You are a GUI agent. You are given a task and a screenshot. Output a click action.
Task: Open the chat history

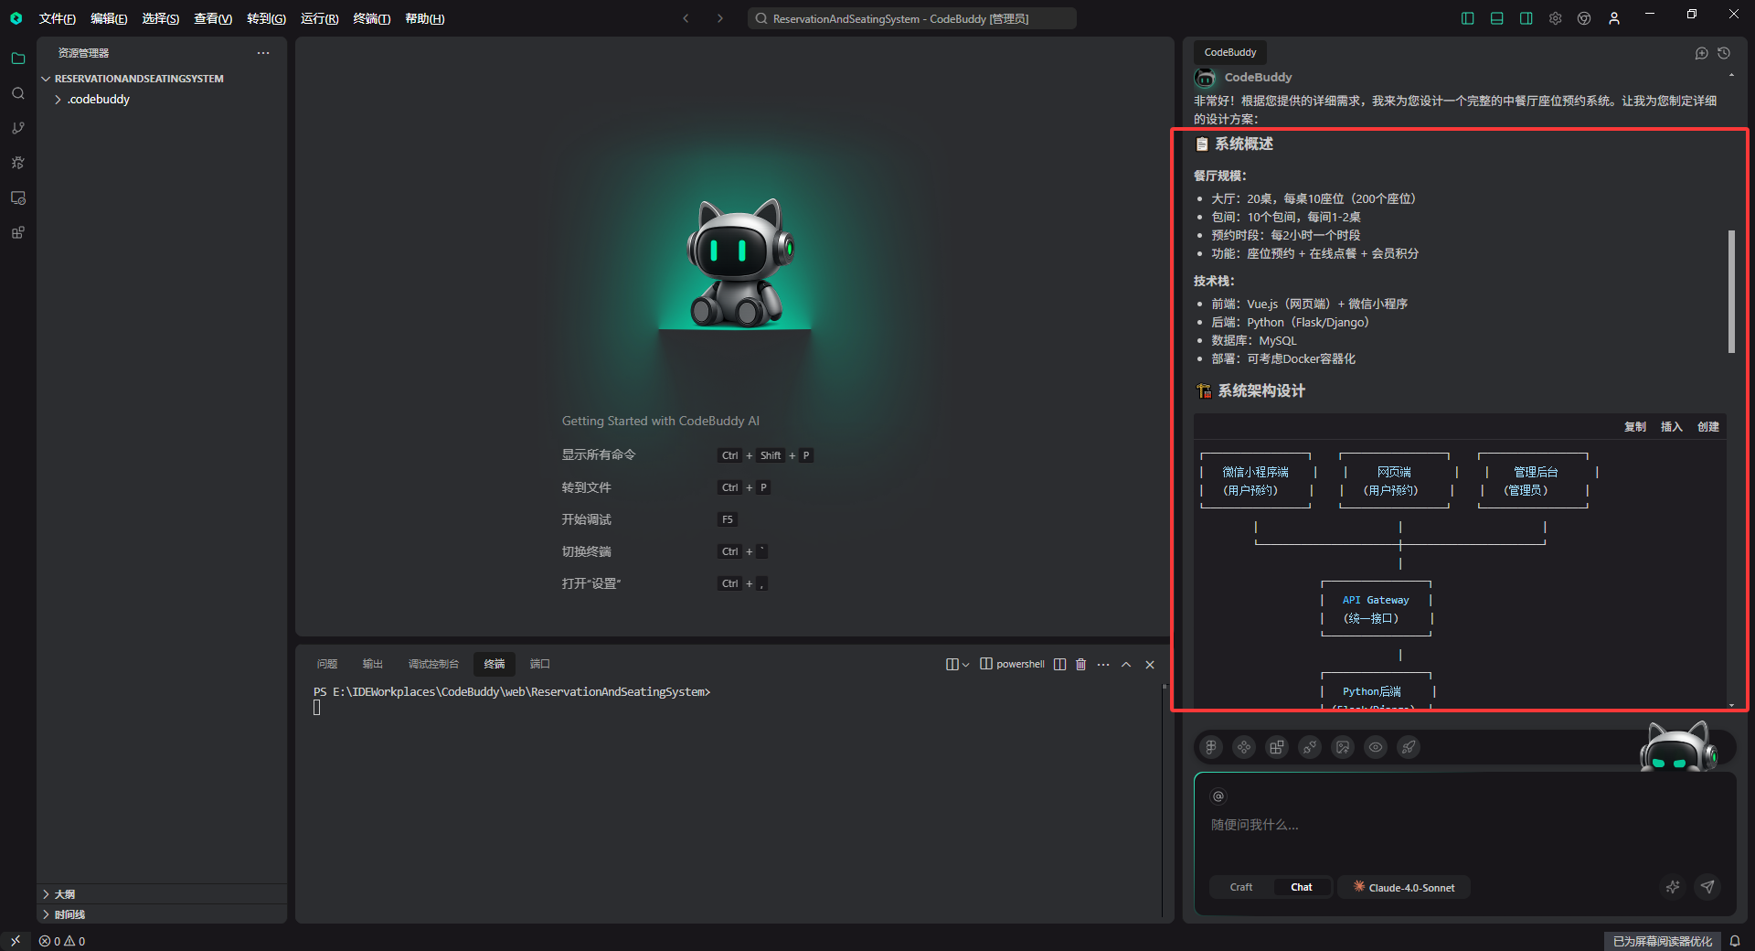click(x=1724, y=53)
